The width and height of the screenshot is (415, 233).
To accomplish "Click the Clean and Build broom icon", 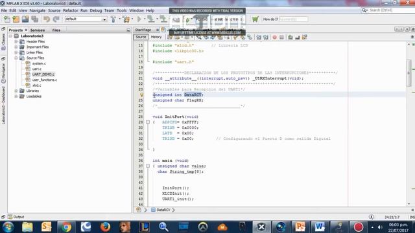I will click(126, 19).
